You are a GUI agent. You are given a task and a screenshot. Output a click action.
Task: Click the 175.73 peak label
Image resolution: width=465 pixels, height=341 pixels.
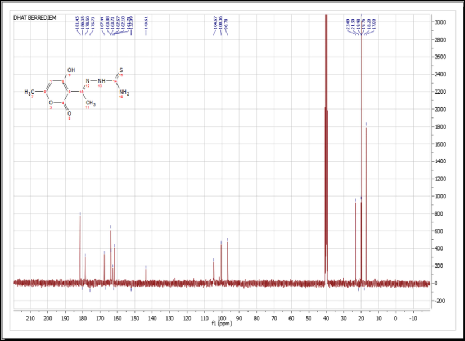click(93, 22)
